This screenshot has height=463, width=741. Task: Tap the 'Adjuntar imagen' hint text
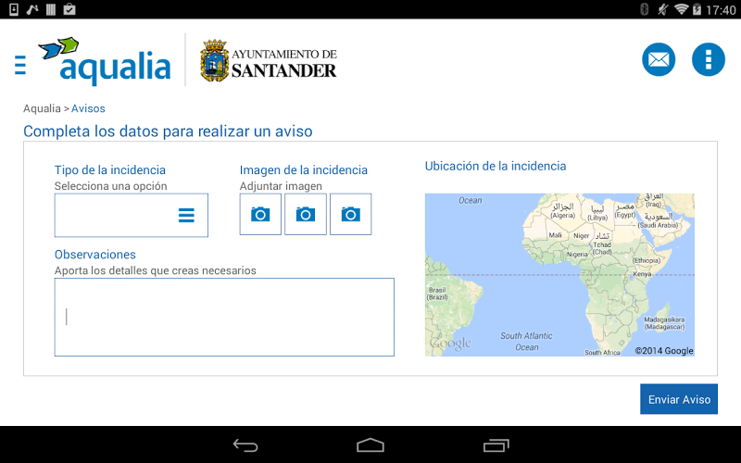coord(281,186)
